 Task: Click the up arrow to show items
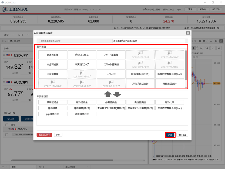pyautogui.click(x=108, y=94)
